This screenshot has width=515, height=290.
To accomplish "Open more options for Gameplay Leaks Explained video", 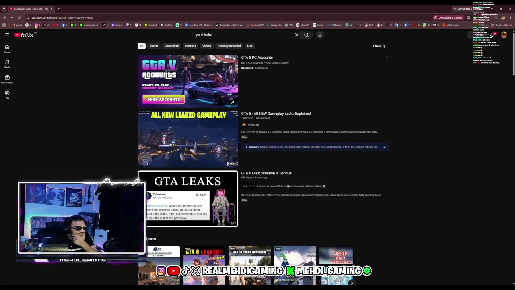I will 385,113.
